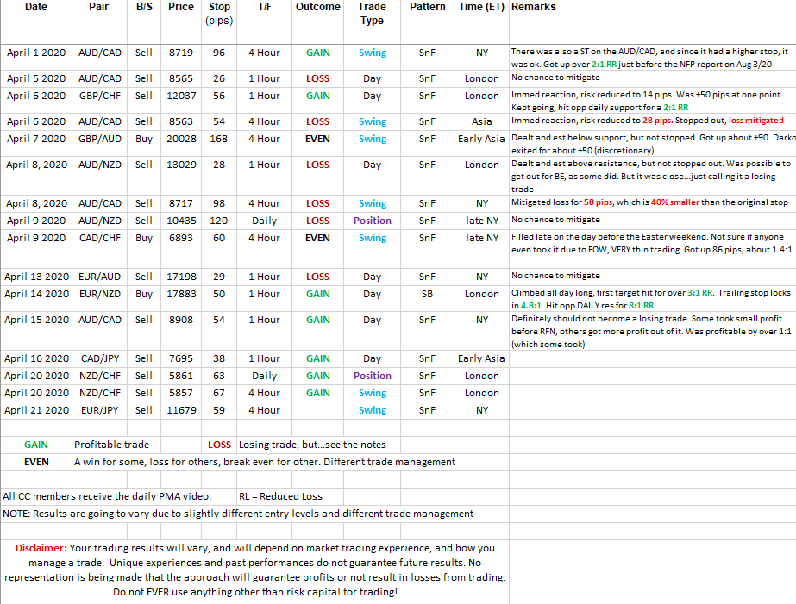Click 'loss mitigated' red remark text
Image resolution: width=796 pixels, height=604 pixels.
755,121
